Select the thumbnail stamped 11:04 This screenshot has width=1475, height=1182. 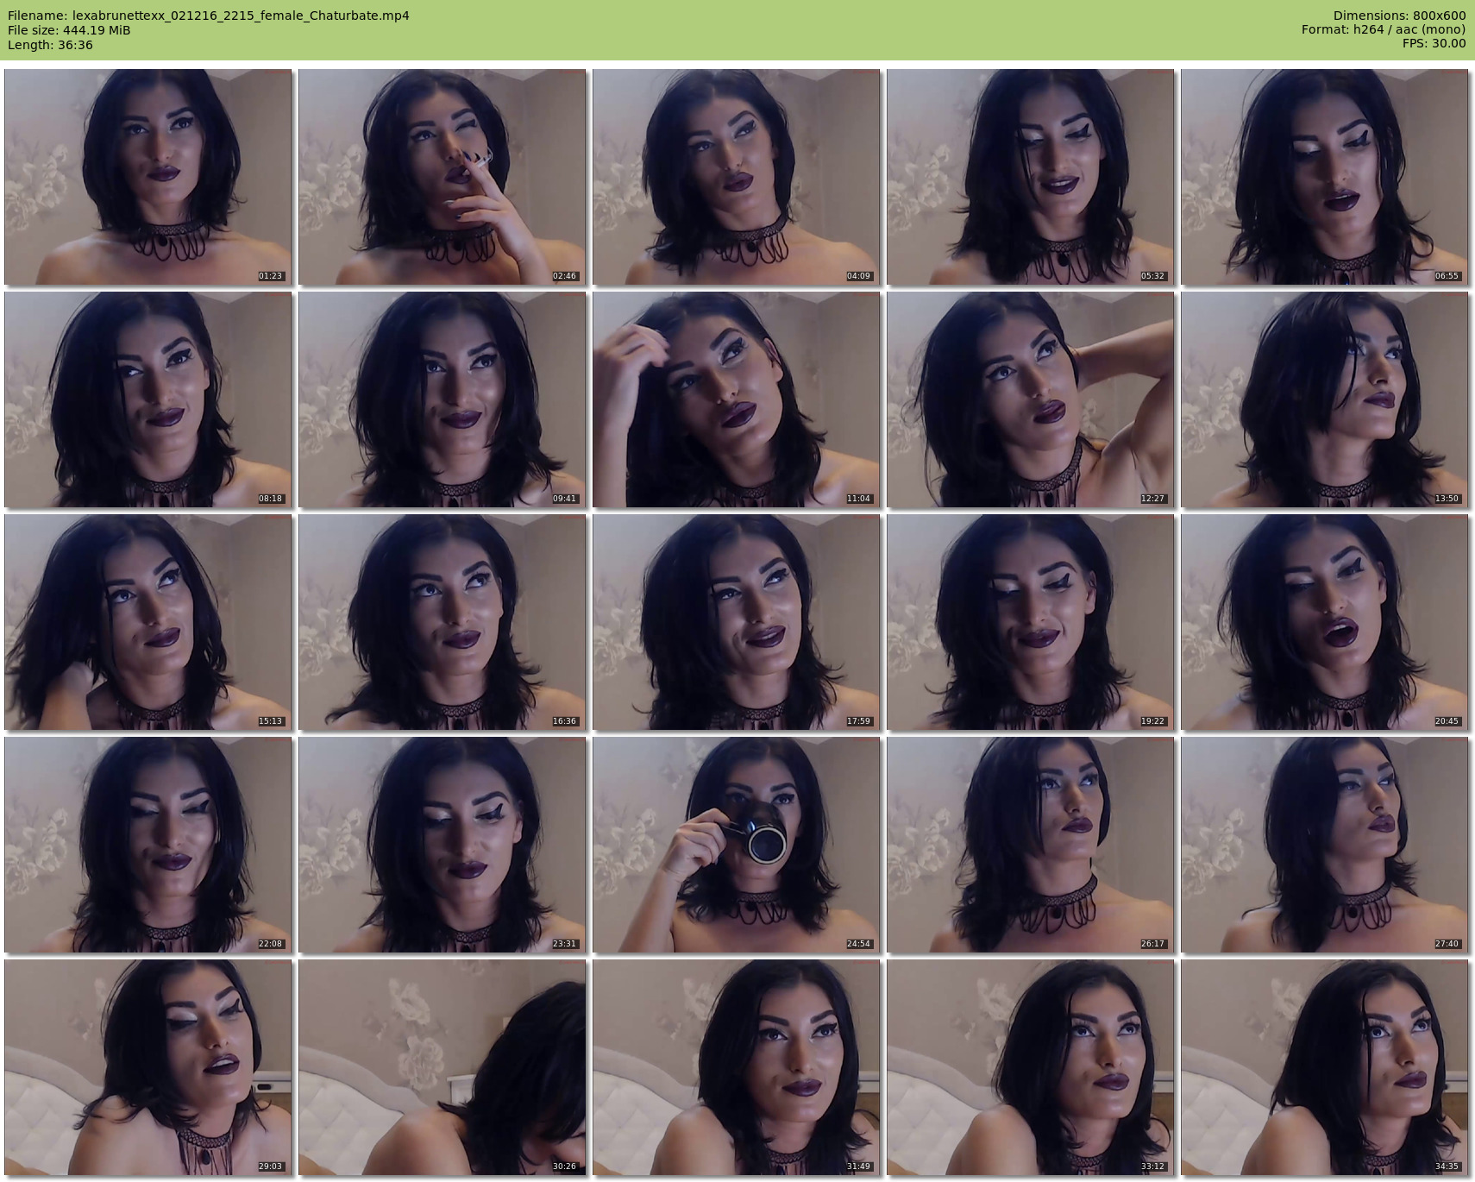[x=737, y=399]
